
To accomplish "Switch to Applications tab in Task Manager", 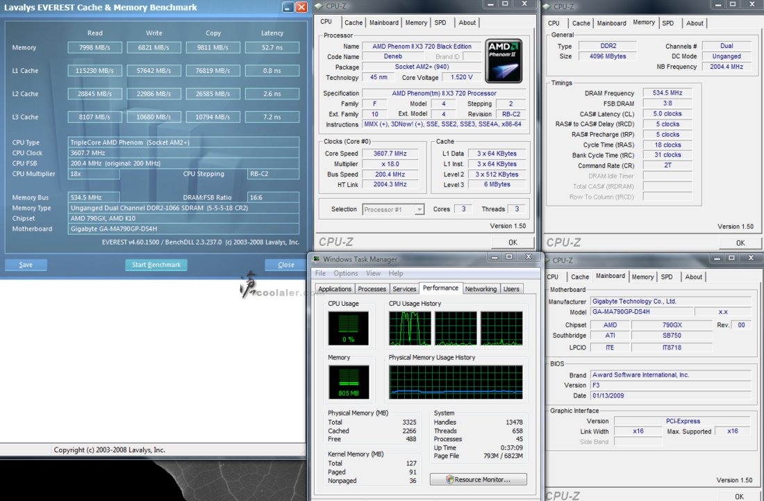I will tap(335, 289).
